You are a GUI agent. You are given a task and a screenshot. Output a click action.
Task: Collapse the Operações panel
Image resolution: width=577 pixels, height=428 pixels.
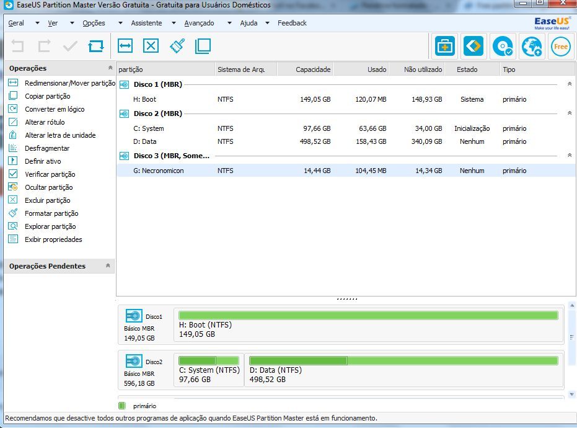110,68
